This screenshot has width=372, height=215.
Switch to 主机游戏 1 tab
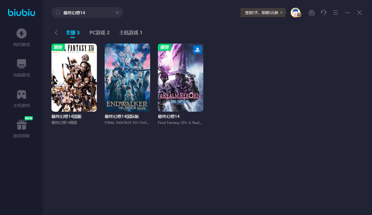click(x=131, y=33)
